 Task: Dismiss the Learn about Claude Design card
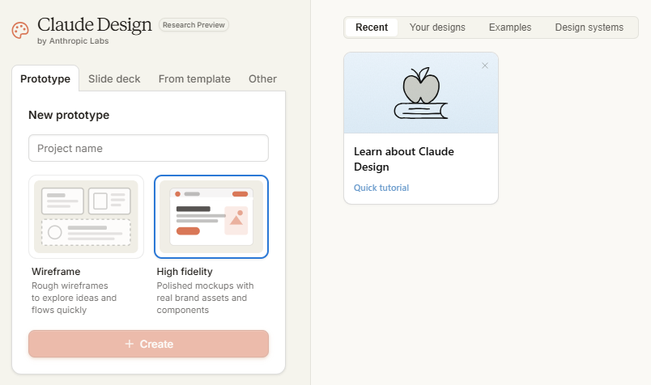tap(484, 66)
